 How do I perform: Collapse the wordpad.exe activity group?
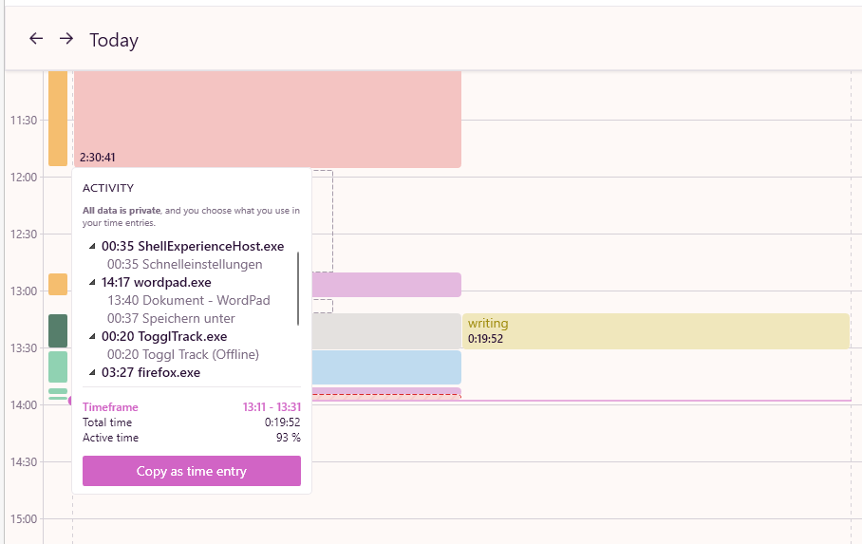click(x=93, y=283)
